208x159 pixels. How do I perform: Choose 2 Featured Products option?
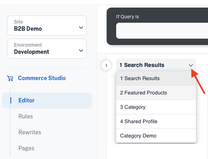[156, 93]
